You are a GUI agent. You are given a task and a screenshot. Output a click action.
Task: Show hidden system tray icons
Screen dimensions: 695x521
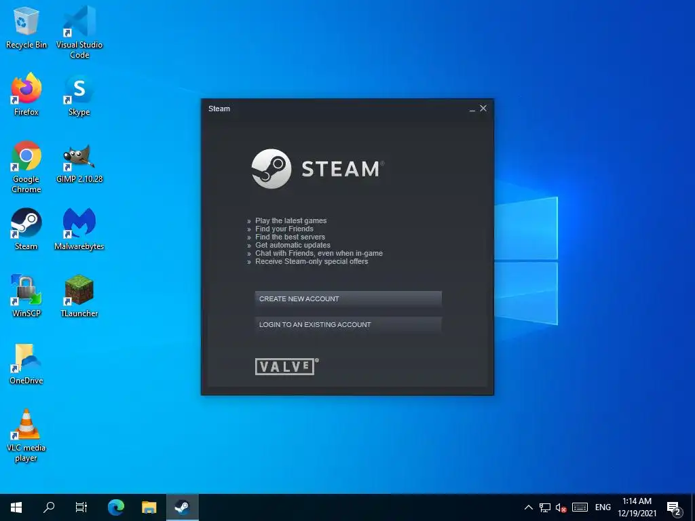528,507
